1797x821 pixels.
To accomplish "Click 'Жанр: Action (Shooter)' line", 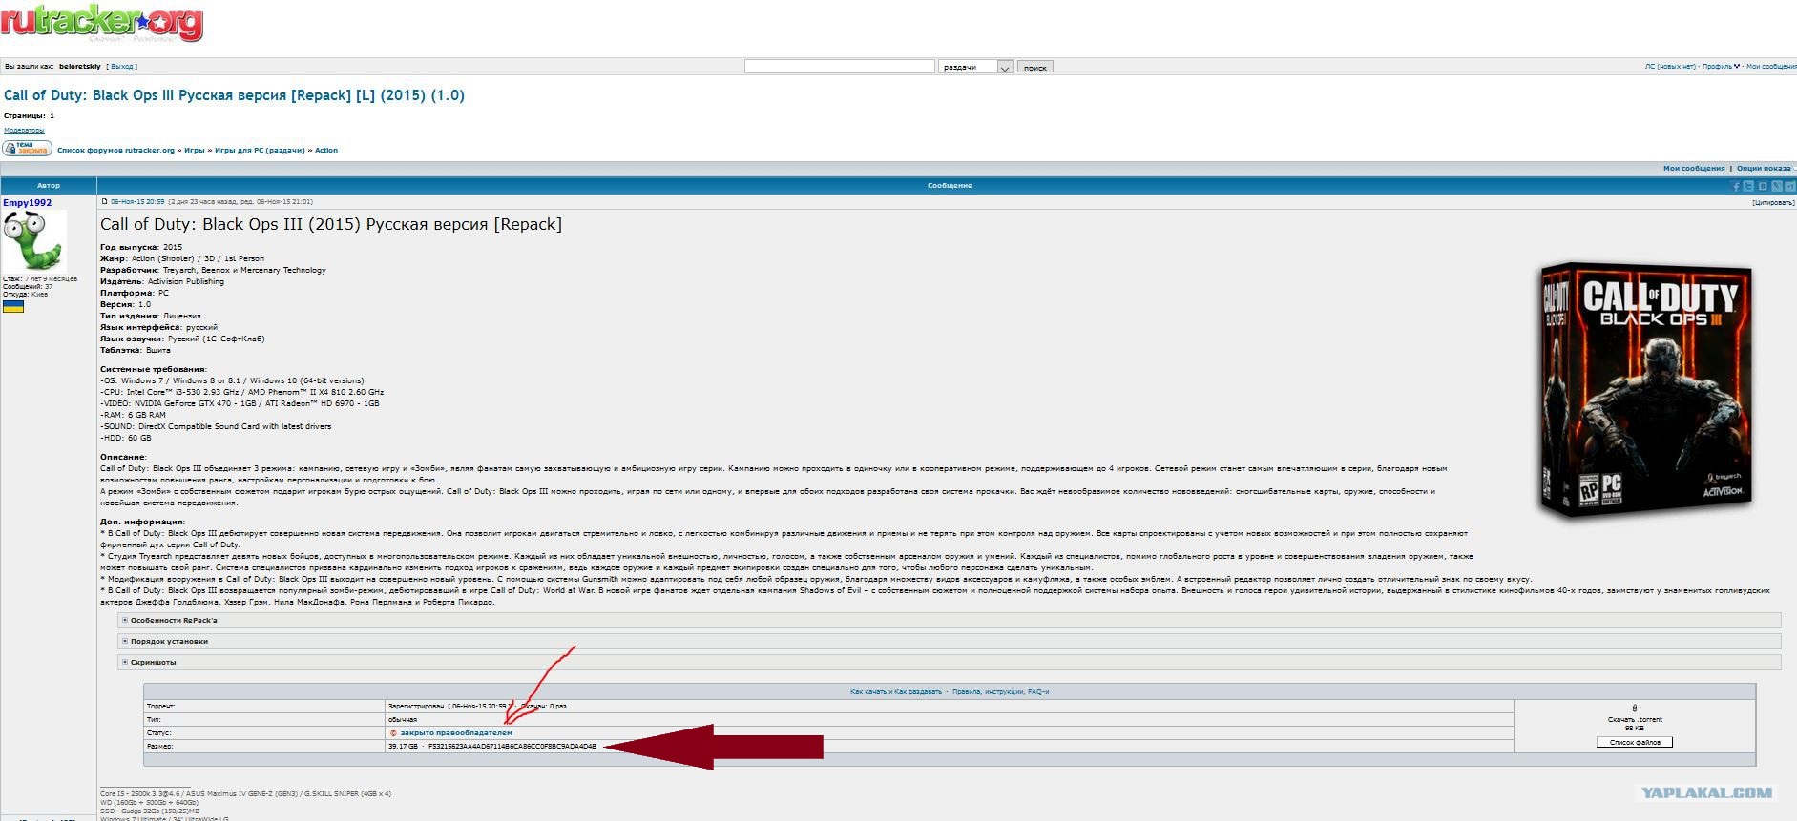I will coord(182,258).
